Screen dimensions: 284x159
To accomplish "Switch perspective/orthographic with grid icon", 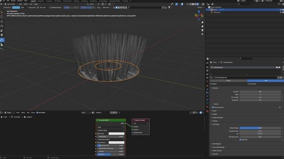I will pyautogui.click(x=202, y=34).
